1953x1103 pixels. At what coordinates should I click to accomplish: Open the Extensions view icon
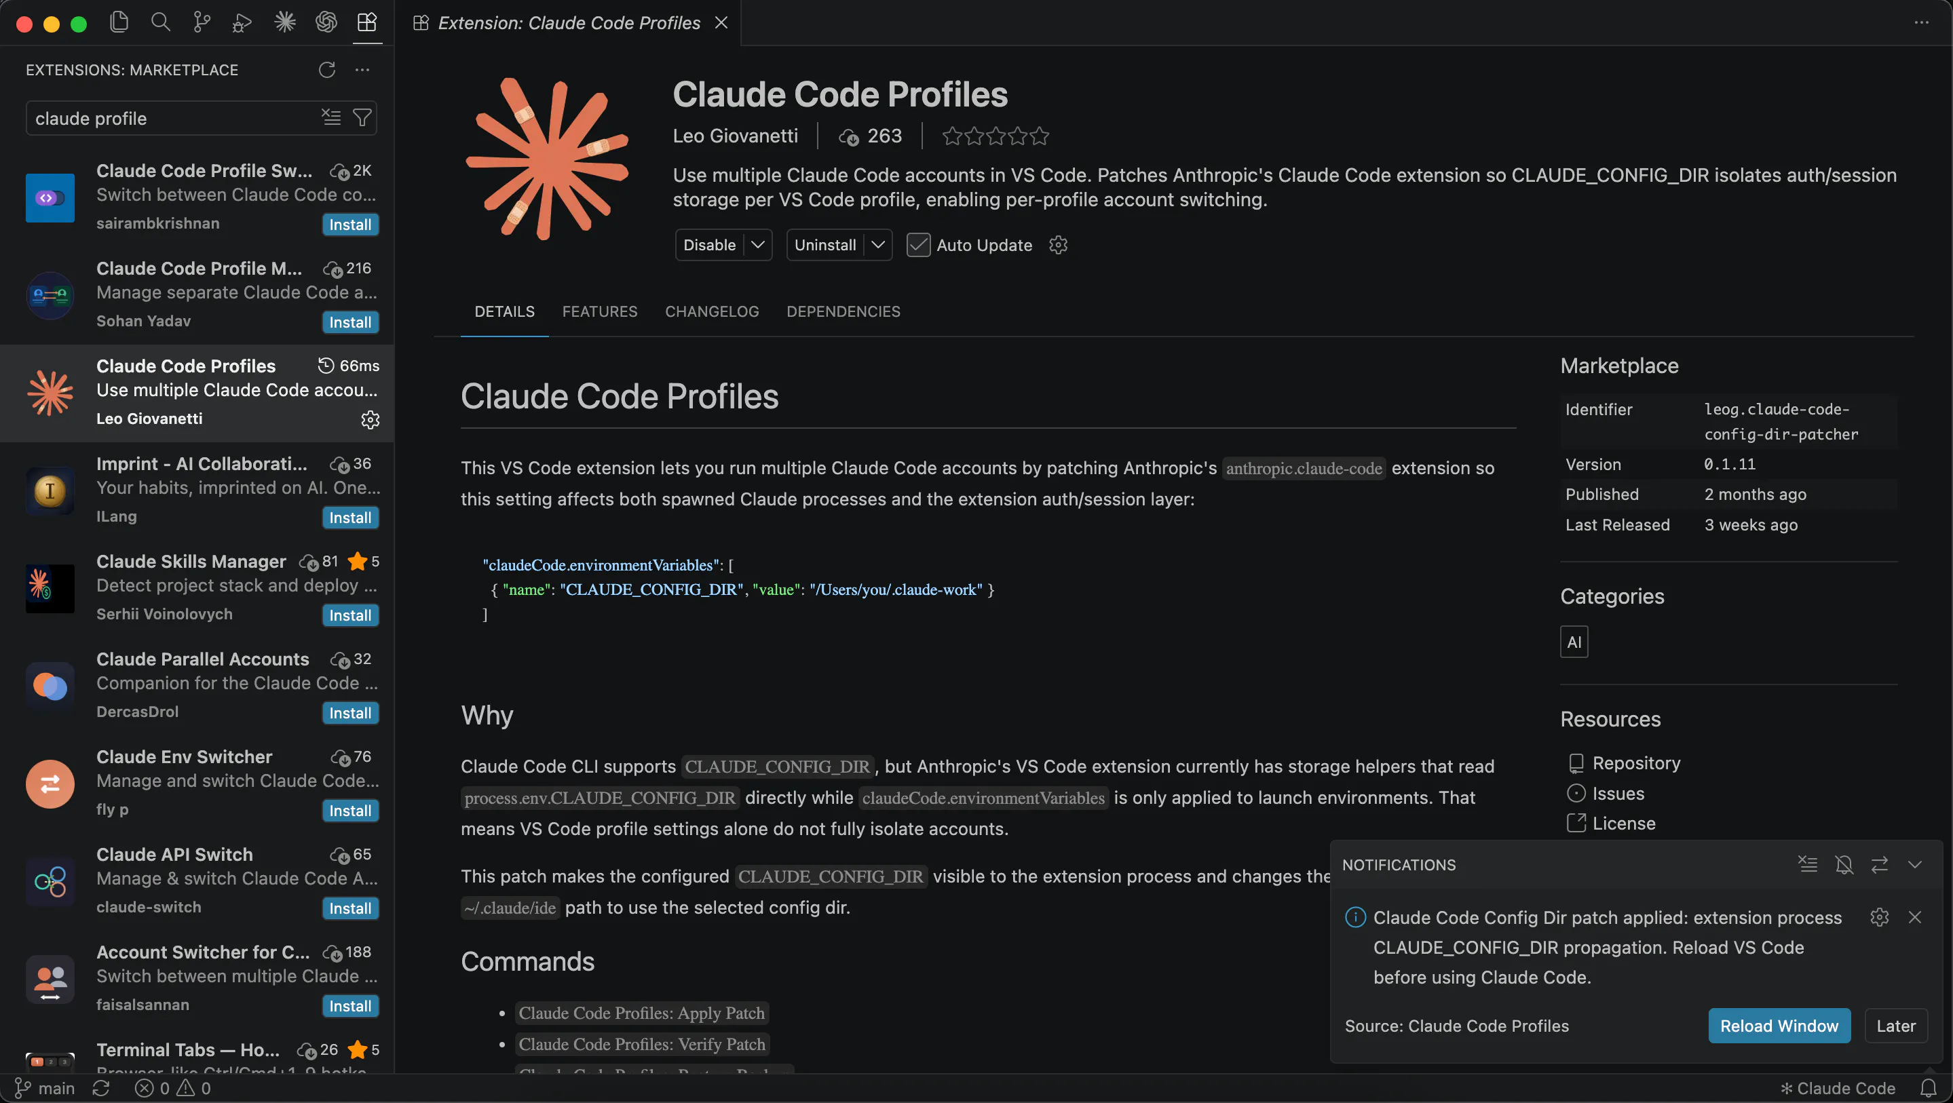pyautogui.click(x=367, y=23)
